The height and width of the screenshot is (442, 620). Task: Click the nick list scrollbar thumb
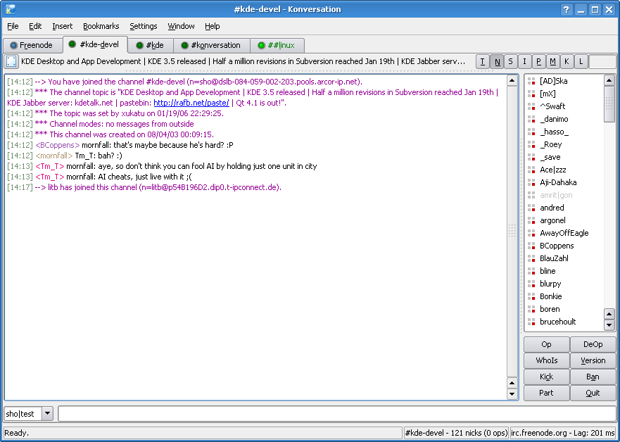click(609, 104)
